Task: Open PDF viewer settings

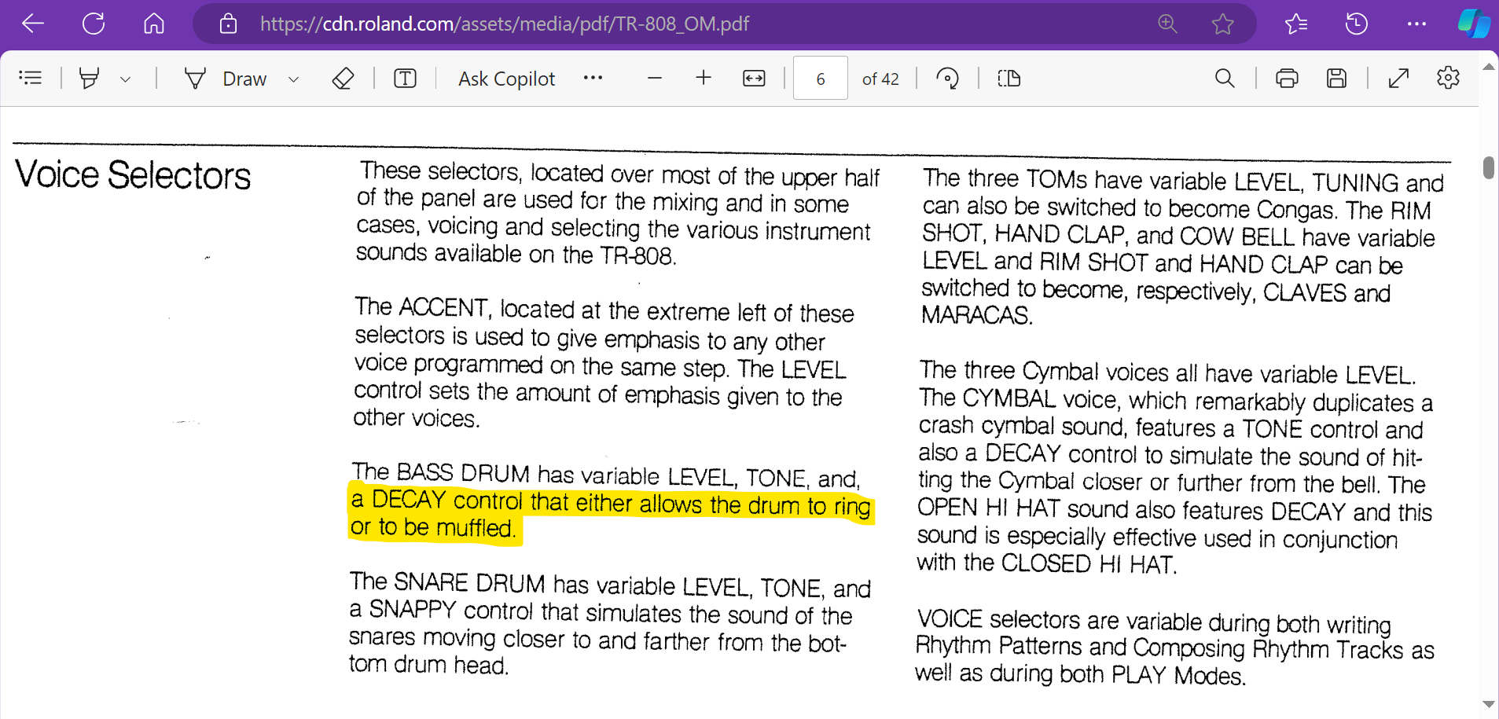Action: 1448,78
